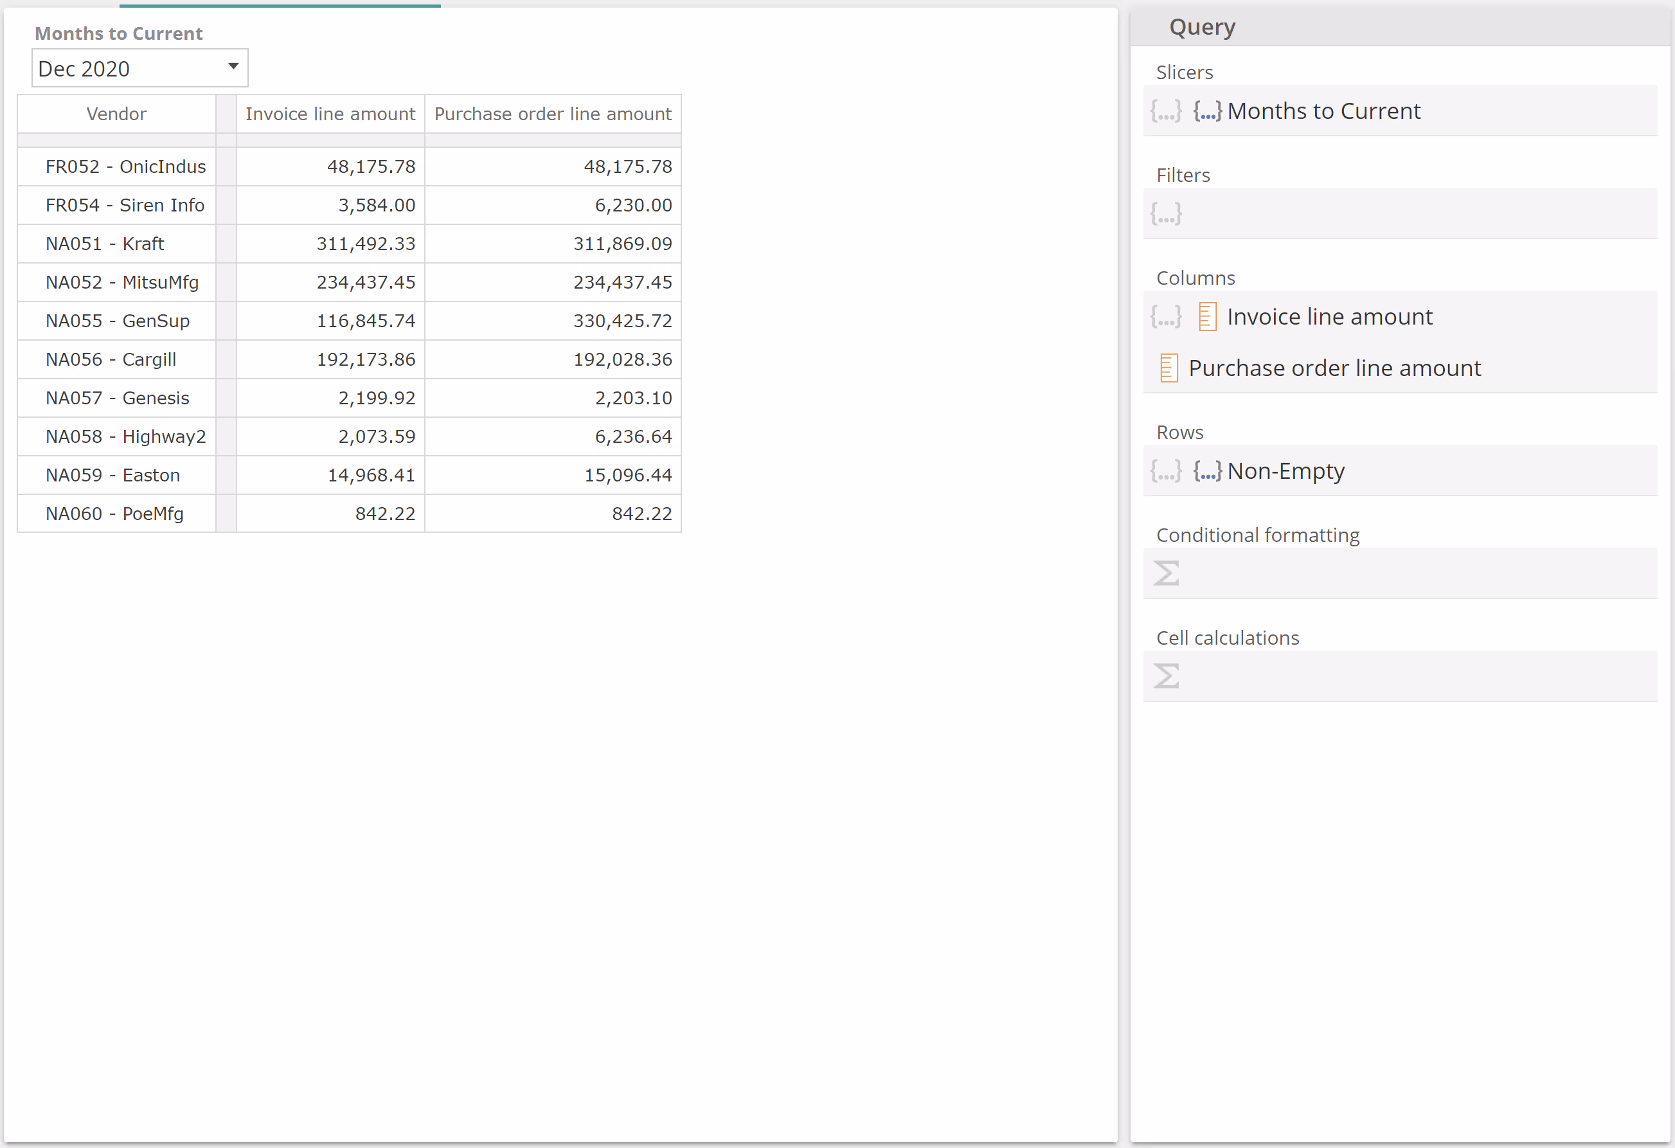Click the empty set placeholder in Filters
Viewport: 1675px width, 1148px height.
tap(1165, 214)
